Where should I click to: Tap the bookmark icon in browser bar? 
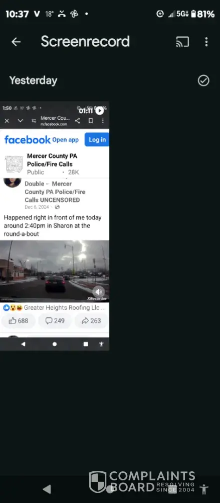91,121
